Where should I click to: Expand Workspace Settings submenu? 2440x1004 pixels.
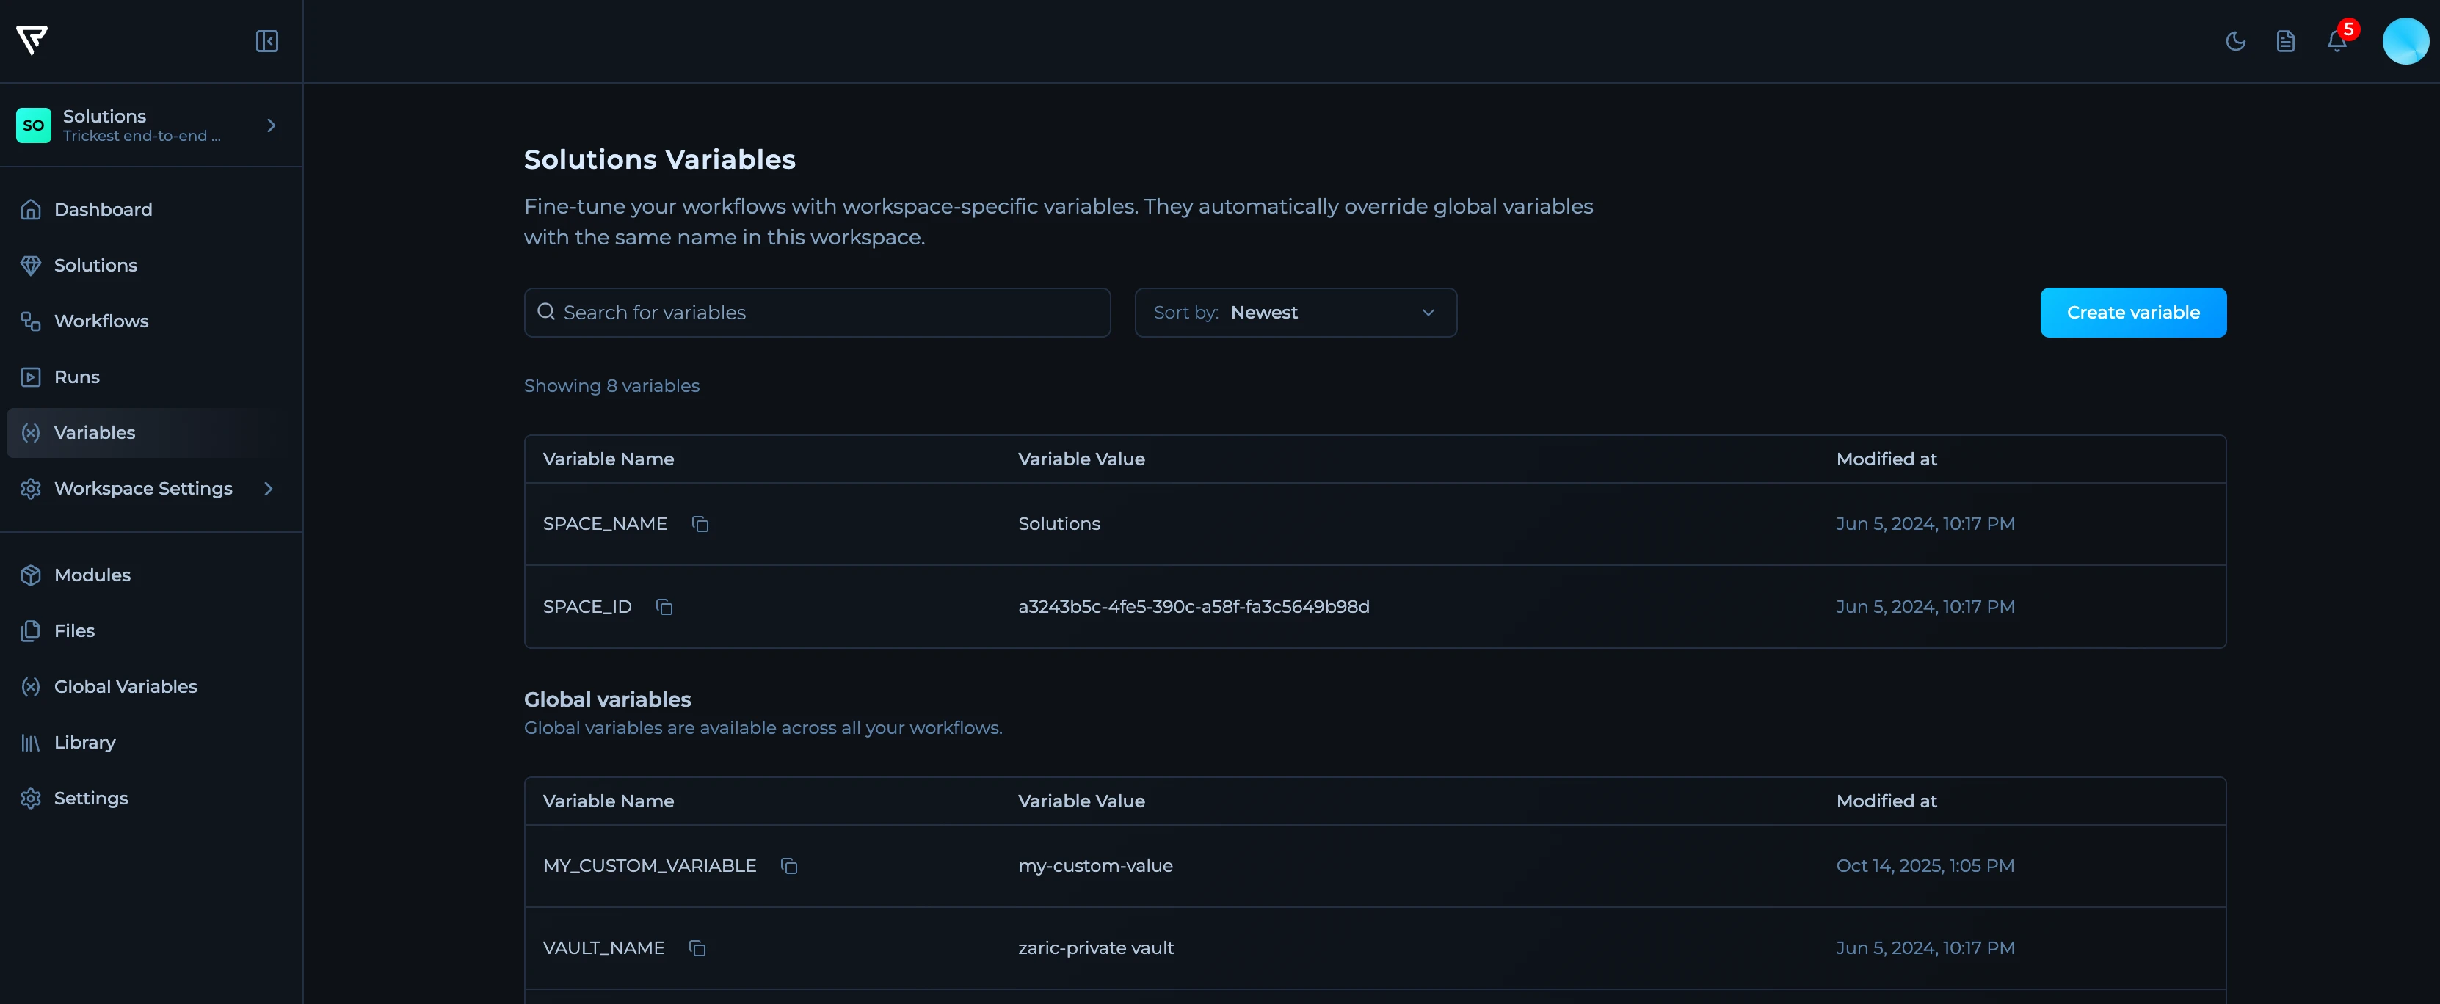pyautogui.click(x=268, y=489)
